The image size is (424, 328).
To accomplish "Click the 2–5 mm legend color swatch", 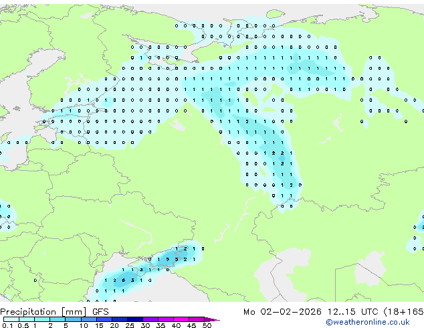I will (x=58, y=319).
